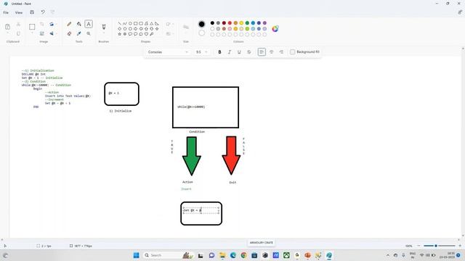Screen dimensions: 465x261
Task: Select the Magnifier tool
Action: tap(89, 34)
